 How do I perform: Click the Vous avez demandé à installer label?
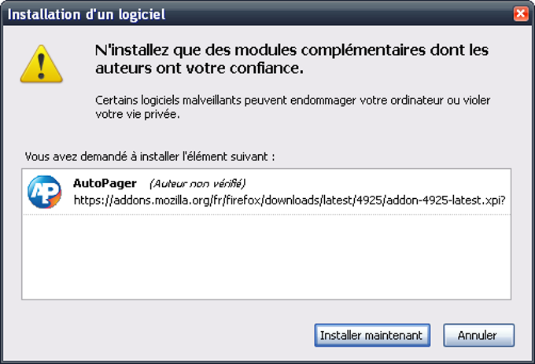pyautogui.click(x=149, y=156)
